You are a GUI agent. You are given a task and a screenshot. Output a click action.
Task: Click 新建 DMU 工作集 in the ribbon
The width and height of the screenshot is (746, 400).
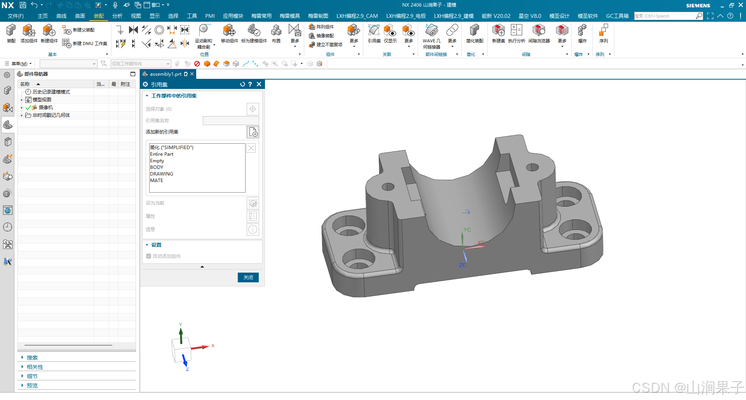pyautogui.click(x=85, y=43)
